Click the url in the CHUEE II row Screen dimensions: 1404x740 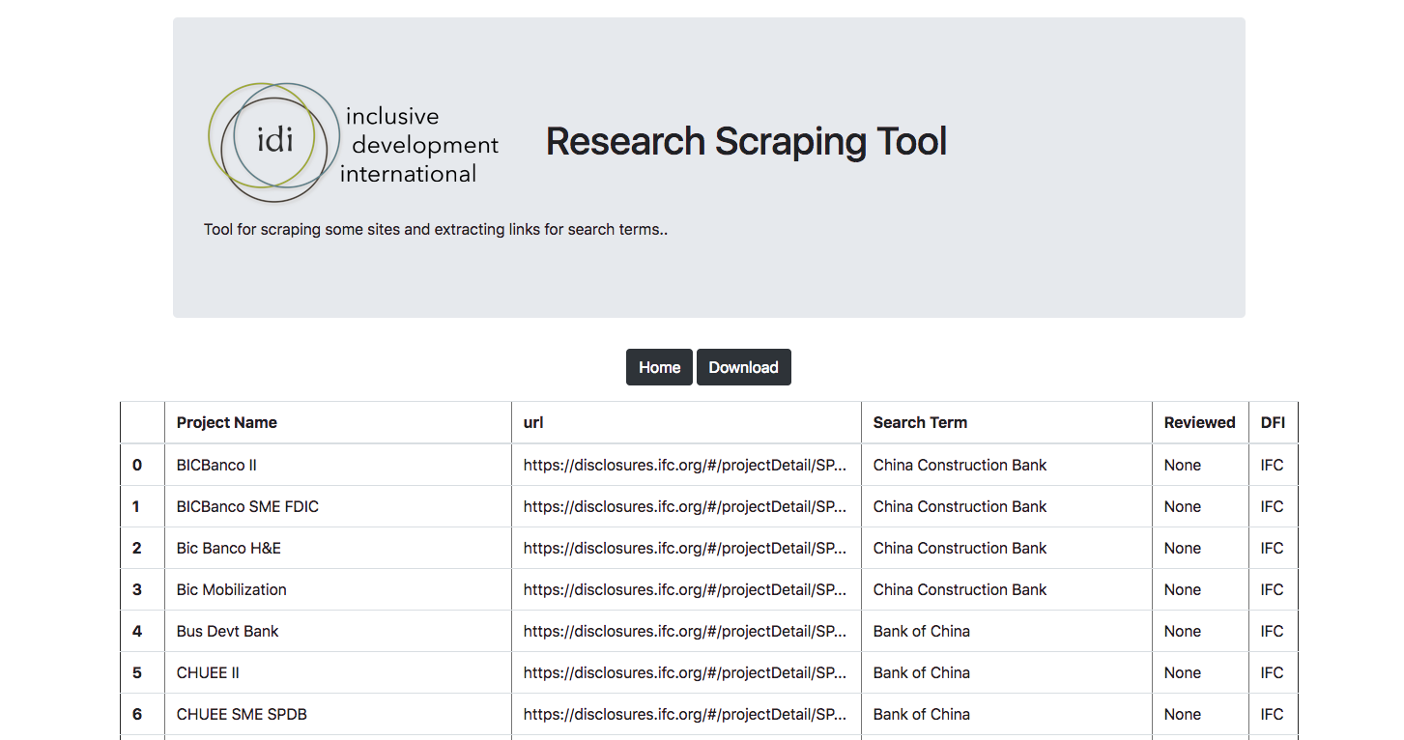pyautogui.click(x=685, y=672)
